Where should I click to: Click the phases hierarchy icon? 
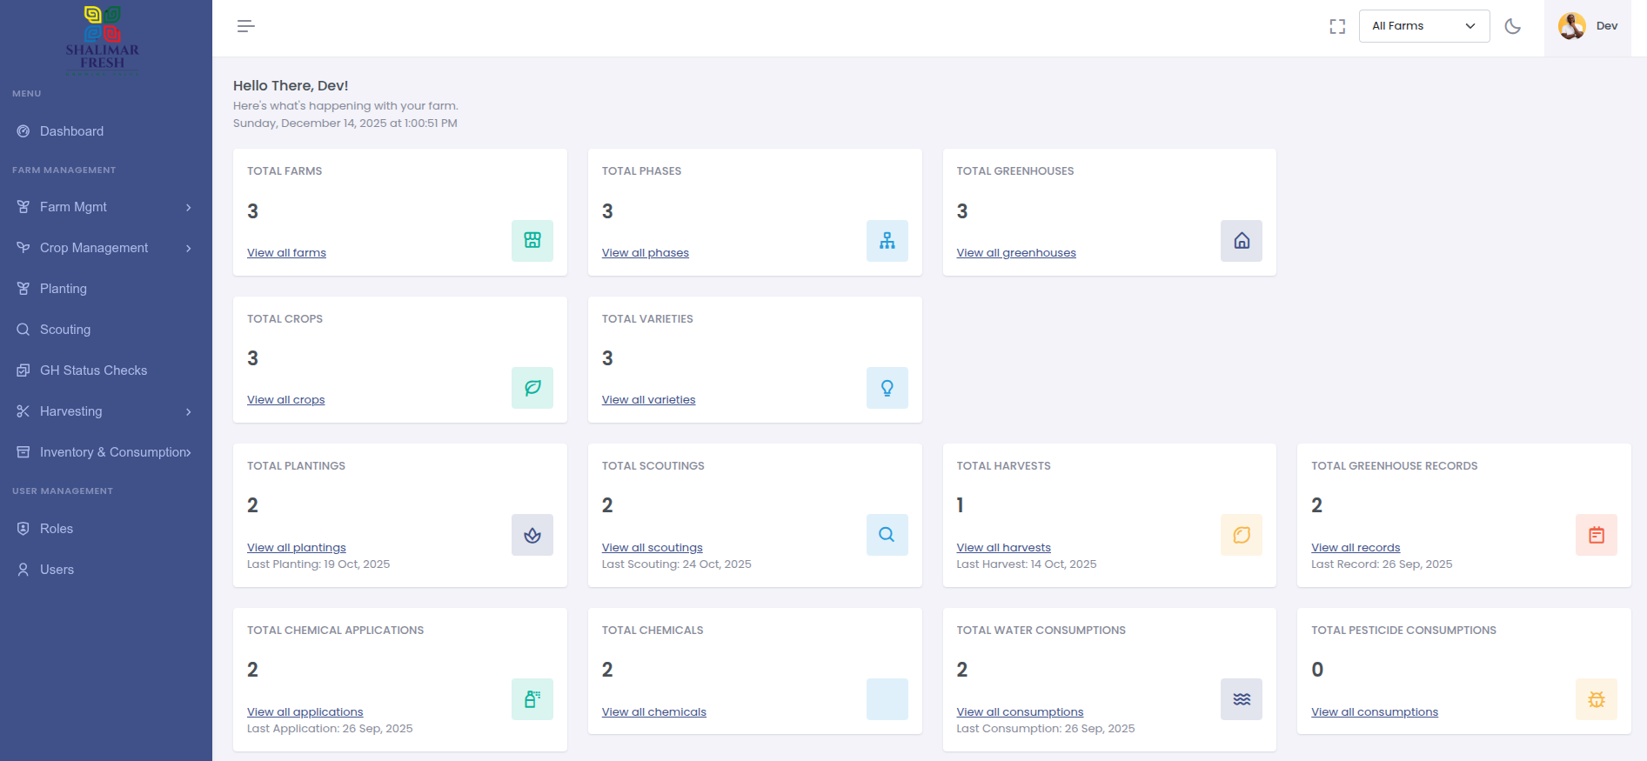[887, 241]
